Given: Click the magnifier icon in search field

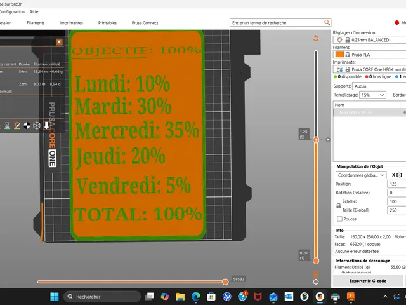Looking at the screenshot, I should (327, 23).
